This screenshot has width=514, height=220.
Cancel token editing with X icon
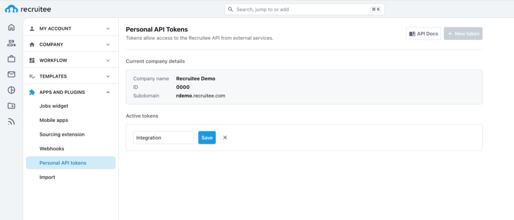225,137
